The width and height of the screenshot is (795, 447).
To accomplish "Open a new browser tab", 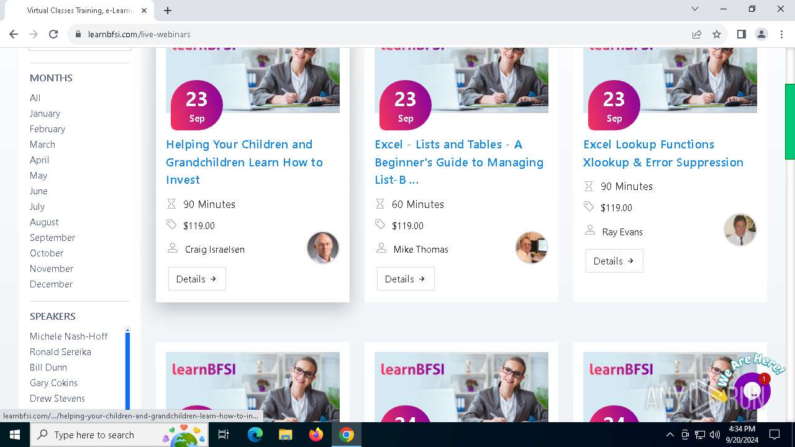I will [x=168, y=10].
